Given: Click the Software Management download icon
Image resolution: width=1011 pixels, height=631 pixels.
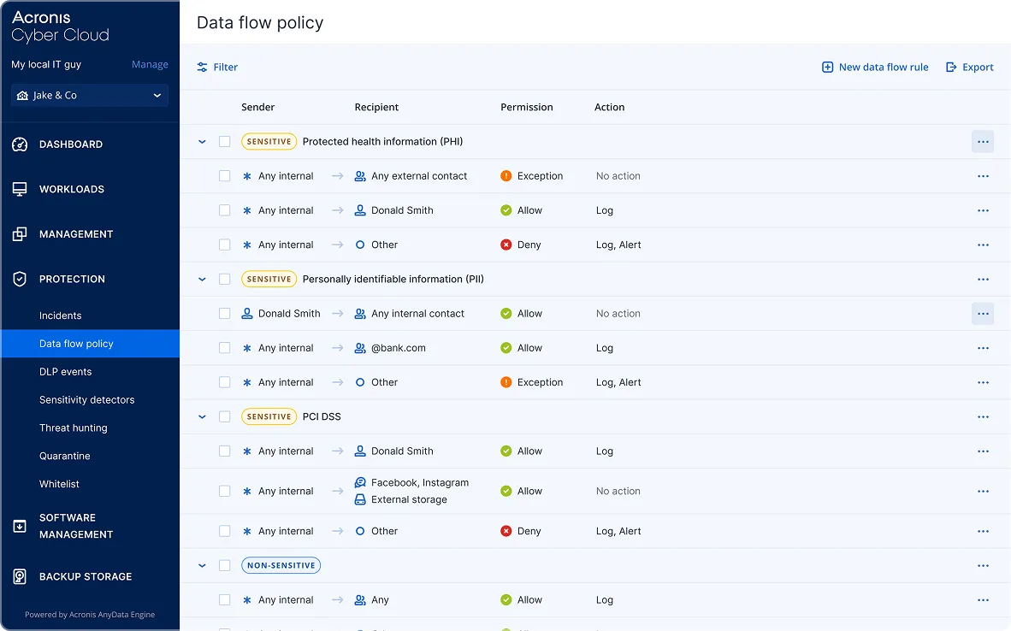Looking at the screenshot, I should (20, 526).
